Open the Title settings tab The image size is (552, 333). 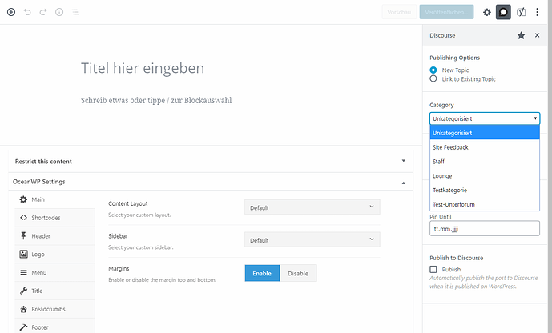(x=55, y=291)
